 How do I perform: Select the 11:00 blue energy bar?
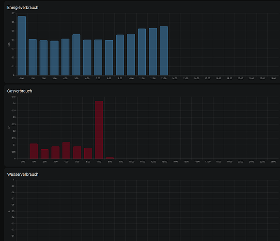pos(142,52)
